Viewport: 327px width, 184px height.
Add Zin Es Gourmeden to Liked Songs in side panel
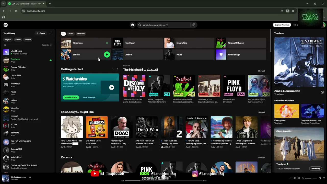[x=322, y=92]
